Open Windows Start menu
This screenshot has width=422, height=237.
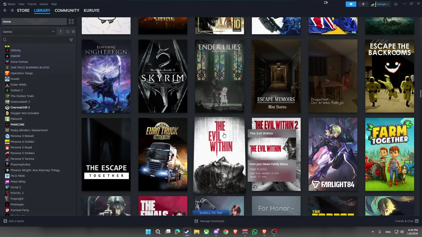coord(148,232)
